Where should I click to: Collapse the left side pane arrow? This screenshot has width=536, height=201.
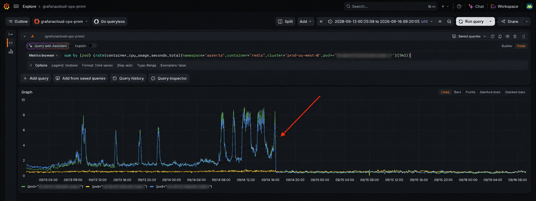point(11,34)
